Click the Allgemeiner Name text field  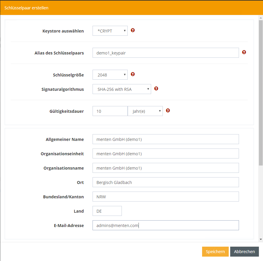(x=165, y=139)
